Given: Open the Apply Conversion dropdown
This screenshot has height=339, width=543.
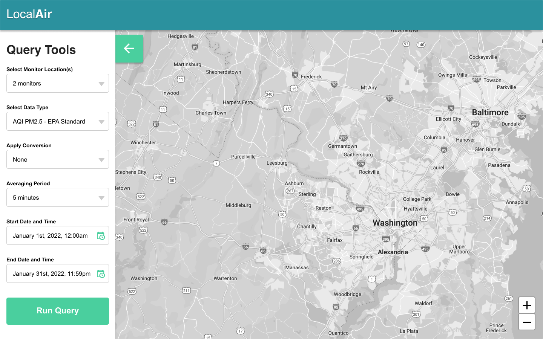Looking at the screenshot, I should (x=58, y=159).
